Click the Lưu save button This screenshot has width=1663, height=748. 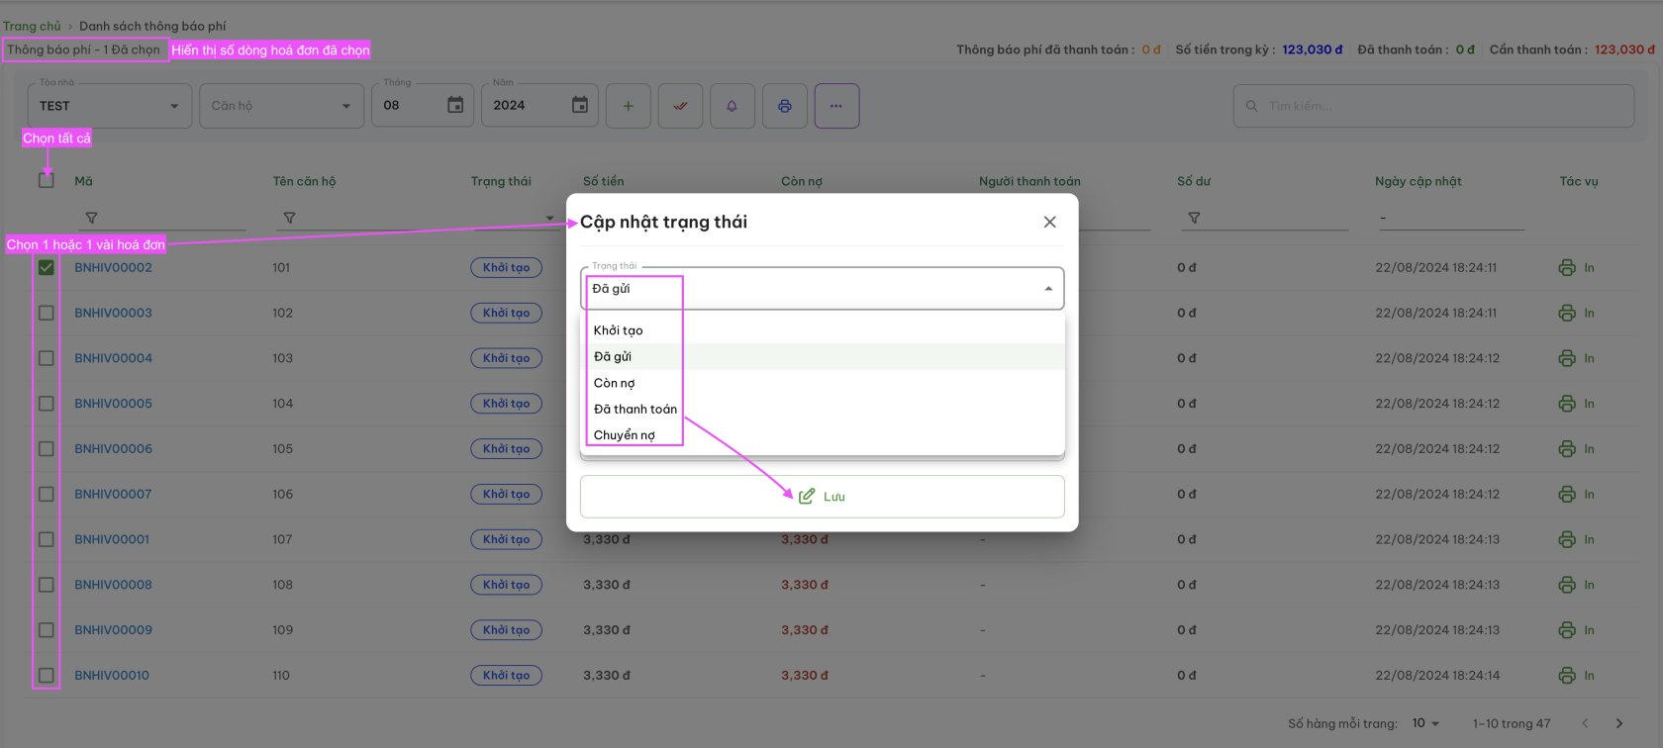point(823,497)
